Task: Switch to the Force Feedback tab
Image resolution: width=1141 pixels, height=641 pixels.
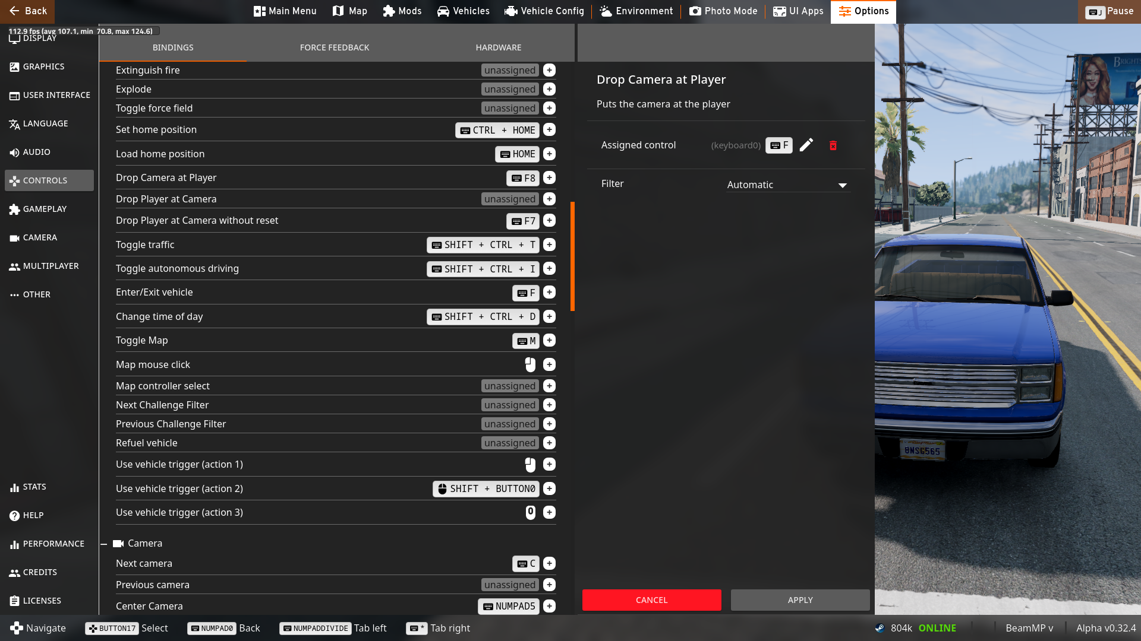Action: point(335,47)
